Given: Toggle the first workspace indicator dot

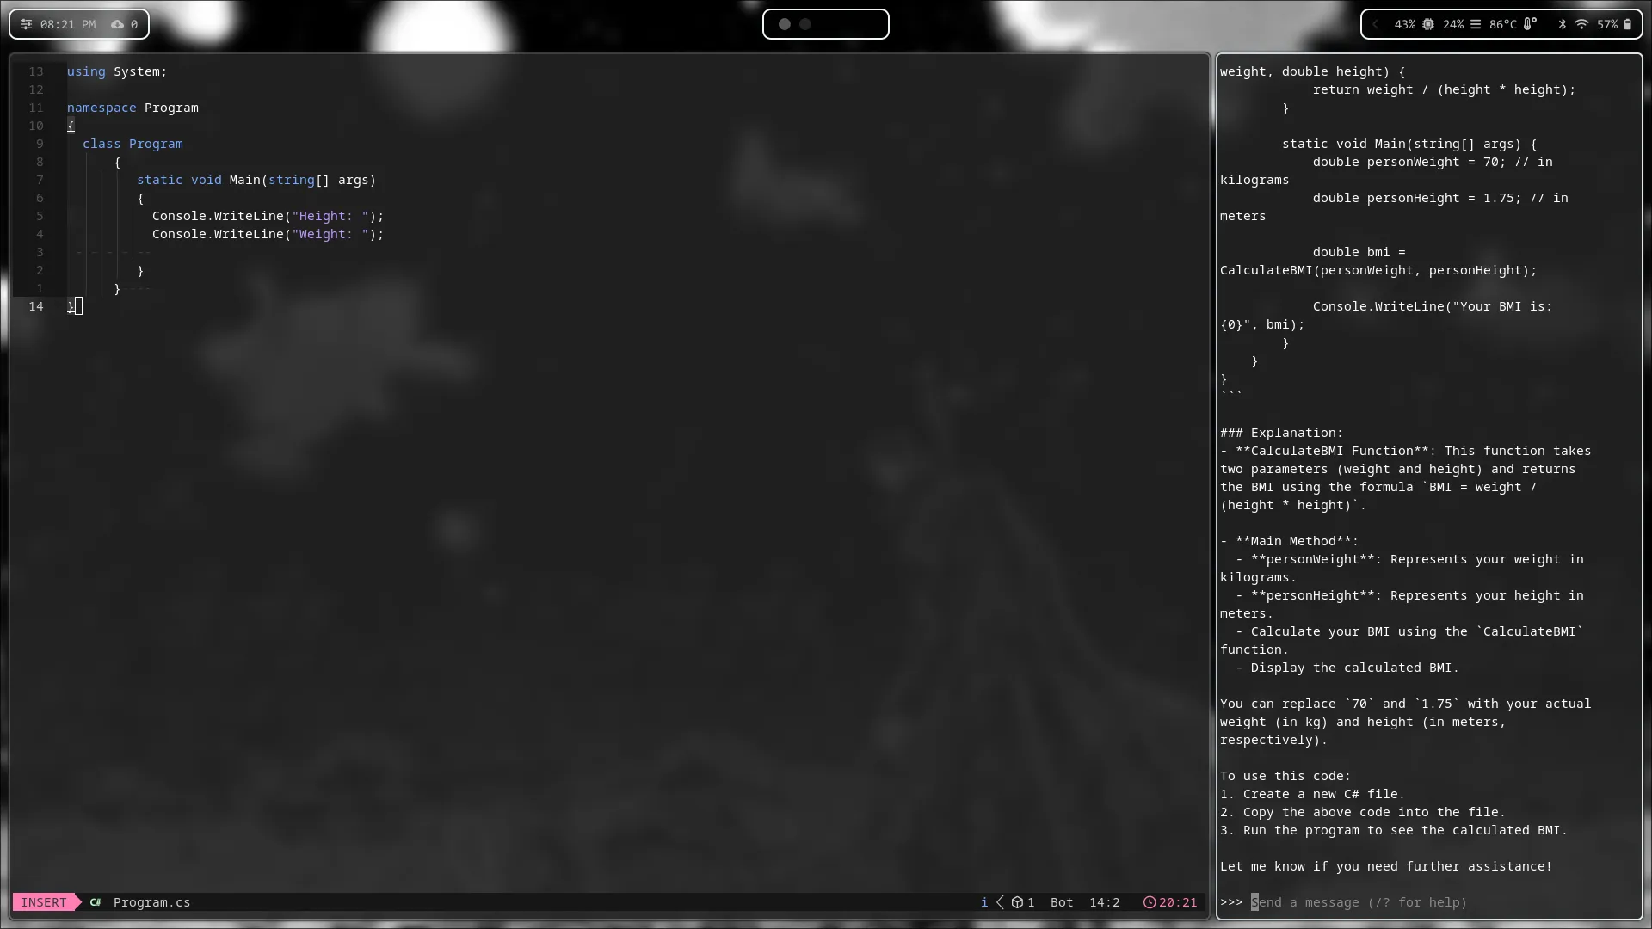Looking at the screenshot, I should 784,24.
